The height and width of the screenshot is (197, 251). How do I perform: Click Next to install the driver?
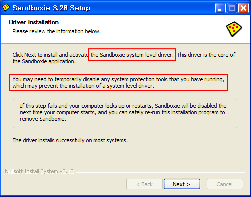coord(182,184)
